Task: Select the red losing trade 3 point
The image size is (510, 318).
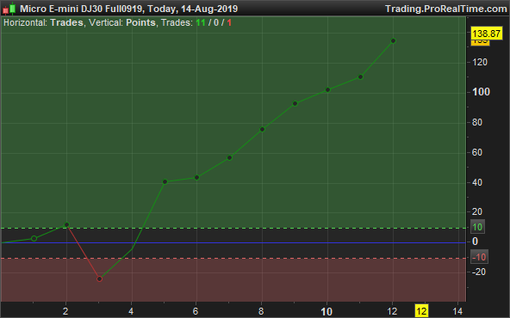Action: [100, 278]
